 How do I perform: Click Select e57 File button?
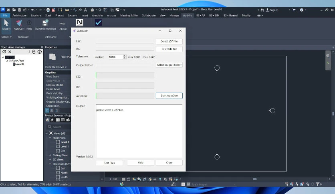pos(169,41)
